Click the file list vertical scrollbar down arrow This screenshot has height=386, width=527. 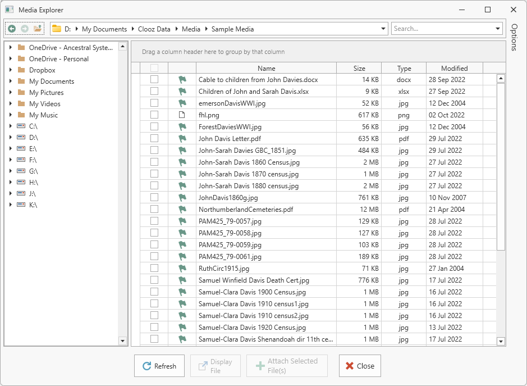[501, 341]
